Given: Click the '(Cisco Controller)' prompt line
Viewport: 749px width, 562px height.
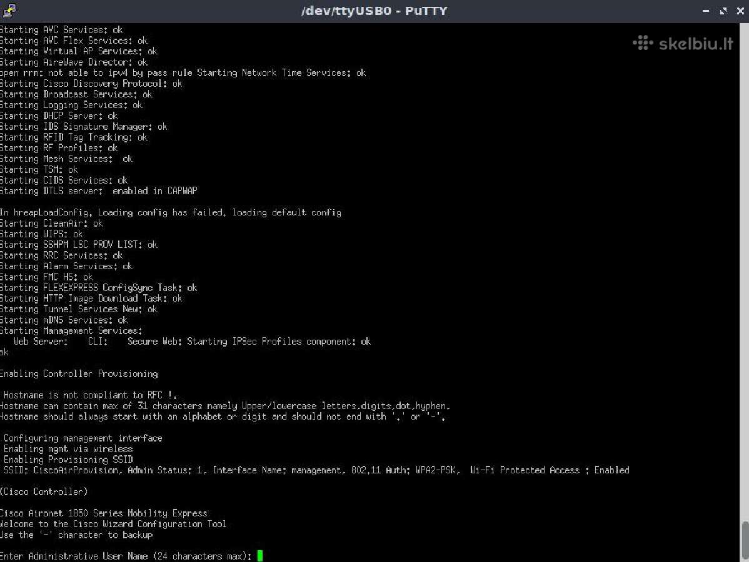Looking at the screenshot, I should pyautogui.click(x=44, y=491).
